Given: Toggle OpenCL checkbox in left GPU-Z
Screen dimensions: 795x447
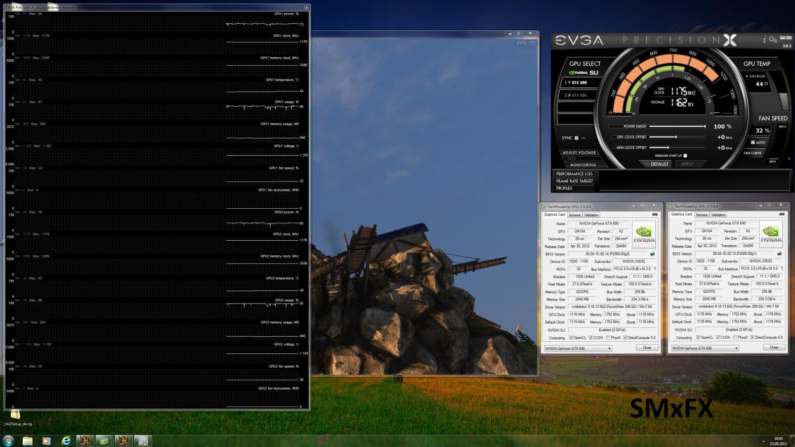Looking at the screenshot, I should pyautogui.click(x=571, y=338).
